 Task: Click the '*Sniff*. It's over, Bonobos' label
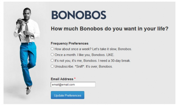pos(94,67)
